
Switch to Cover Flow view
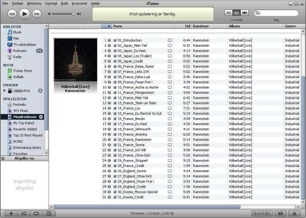[244, 13]
